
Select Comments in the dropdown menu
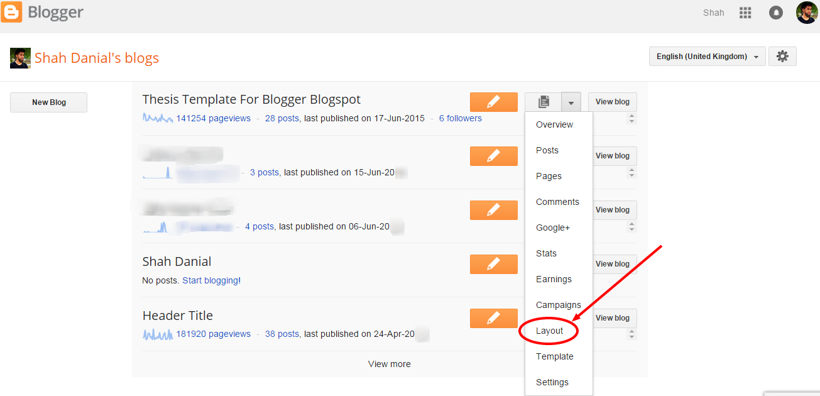559,202
